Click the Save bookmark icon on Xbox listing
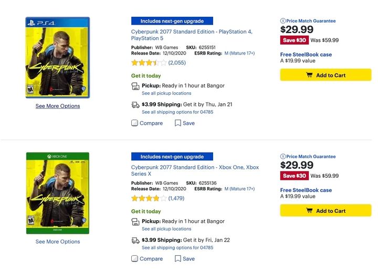This screenshot has height=270, width=378. tap(178, 258)
